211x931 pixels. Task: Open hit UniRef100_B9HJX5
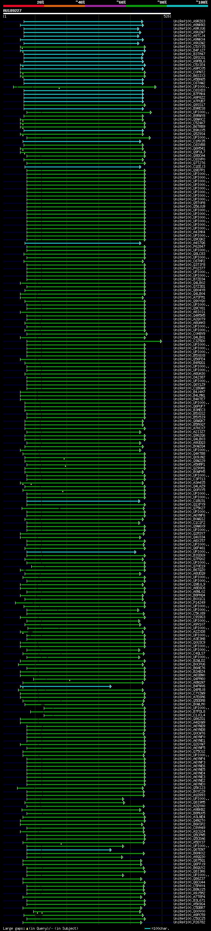[x=189, y=130]
